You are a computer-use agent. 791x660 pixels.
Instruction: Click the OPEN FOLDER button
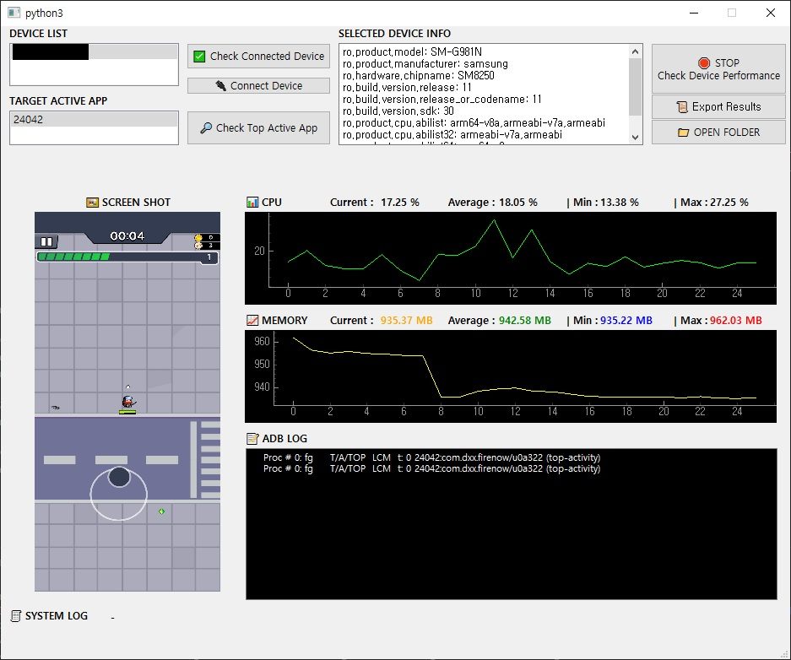(718, 133)
